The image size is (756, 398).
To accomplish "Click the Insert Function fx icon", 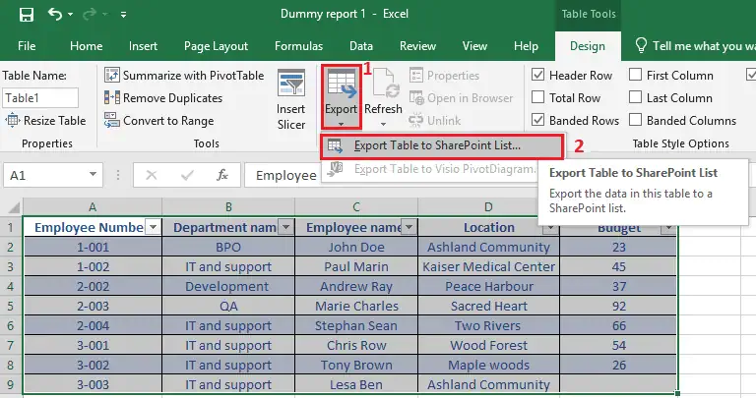I will coord(222,175).
